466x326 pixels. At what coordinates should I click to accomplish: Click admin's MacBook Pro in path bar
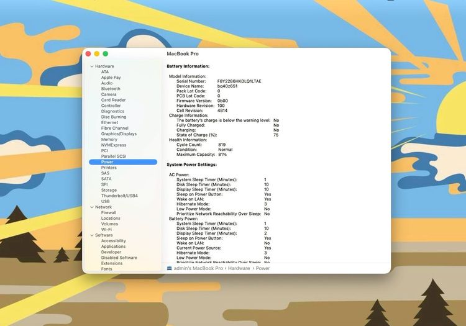(198, 268)
